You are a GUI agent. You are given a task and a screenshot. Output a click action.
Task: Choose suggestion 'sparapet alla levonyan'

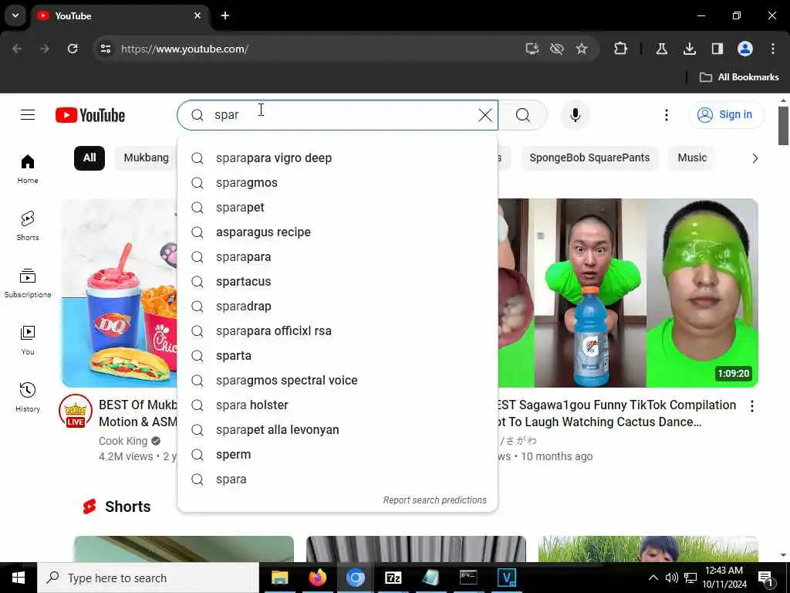(x=338, y=429)
